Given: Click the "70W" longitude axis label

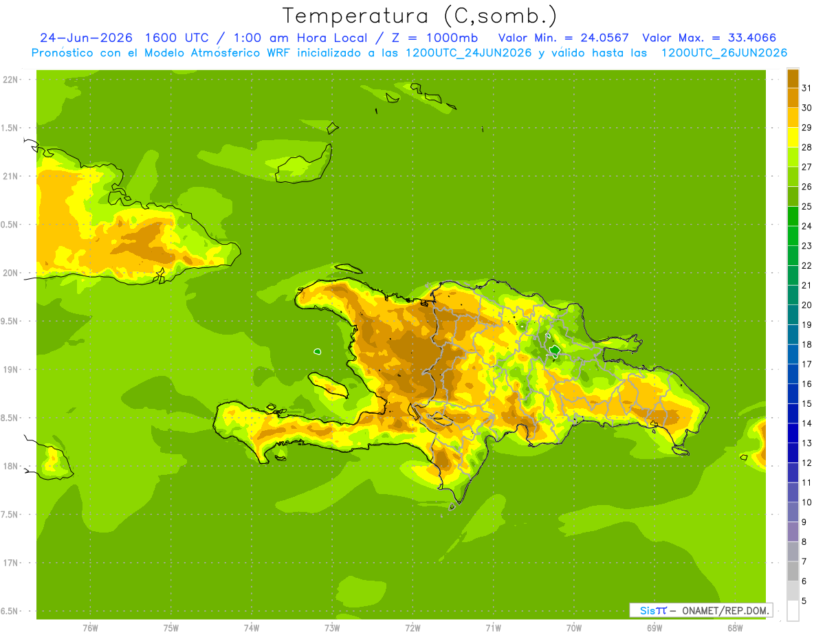Looking at the screenshot, I should click(x=574, y=628).
